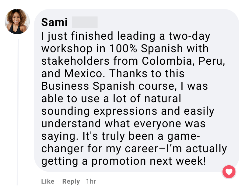
Task: Click the "1hr" comment timestamp
Action: tap(91, 181)
